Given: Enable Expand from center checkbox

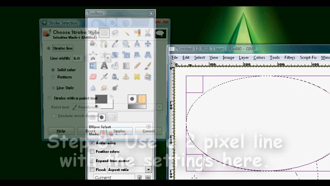Looking at the screenshot, I should [x=92, y=161].
